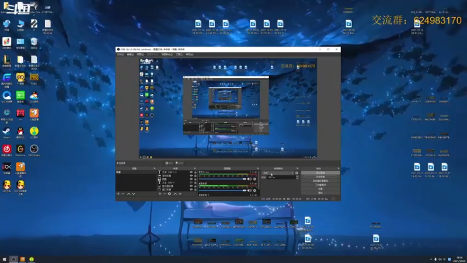The height and width of the screenshot is (263, 467).
Task: Open the Scene Collection menu in OBS
Action: pos(167,54)
